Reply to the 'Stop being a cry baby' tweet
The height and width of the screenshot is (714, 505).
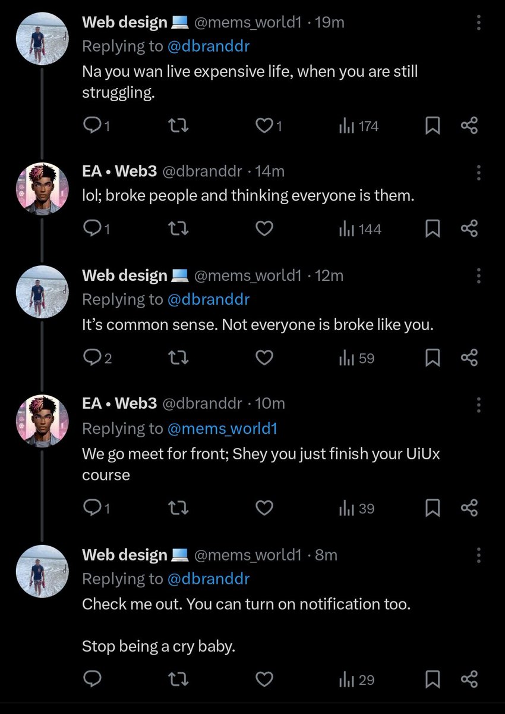[91, 679]
